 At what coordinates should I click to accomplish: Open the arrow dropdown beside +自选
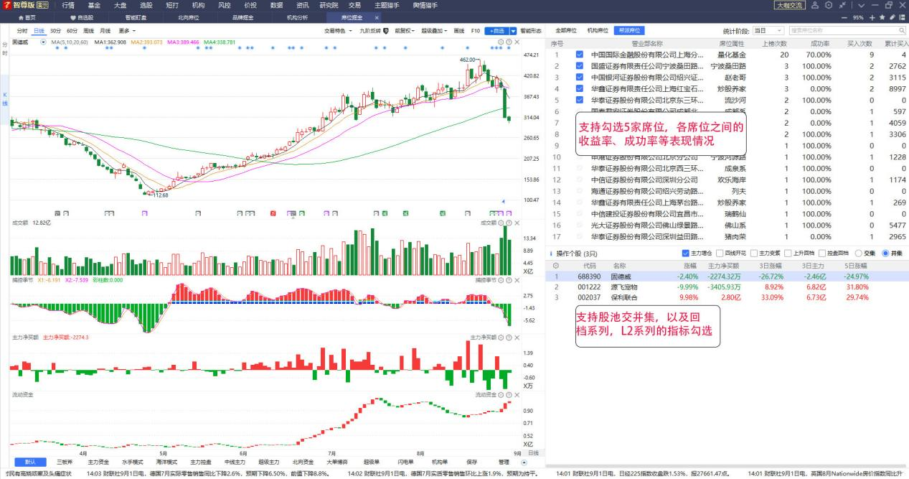513,31
